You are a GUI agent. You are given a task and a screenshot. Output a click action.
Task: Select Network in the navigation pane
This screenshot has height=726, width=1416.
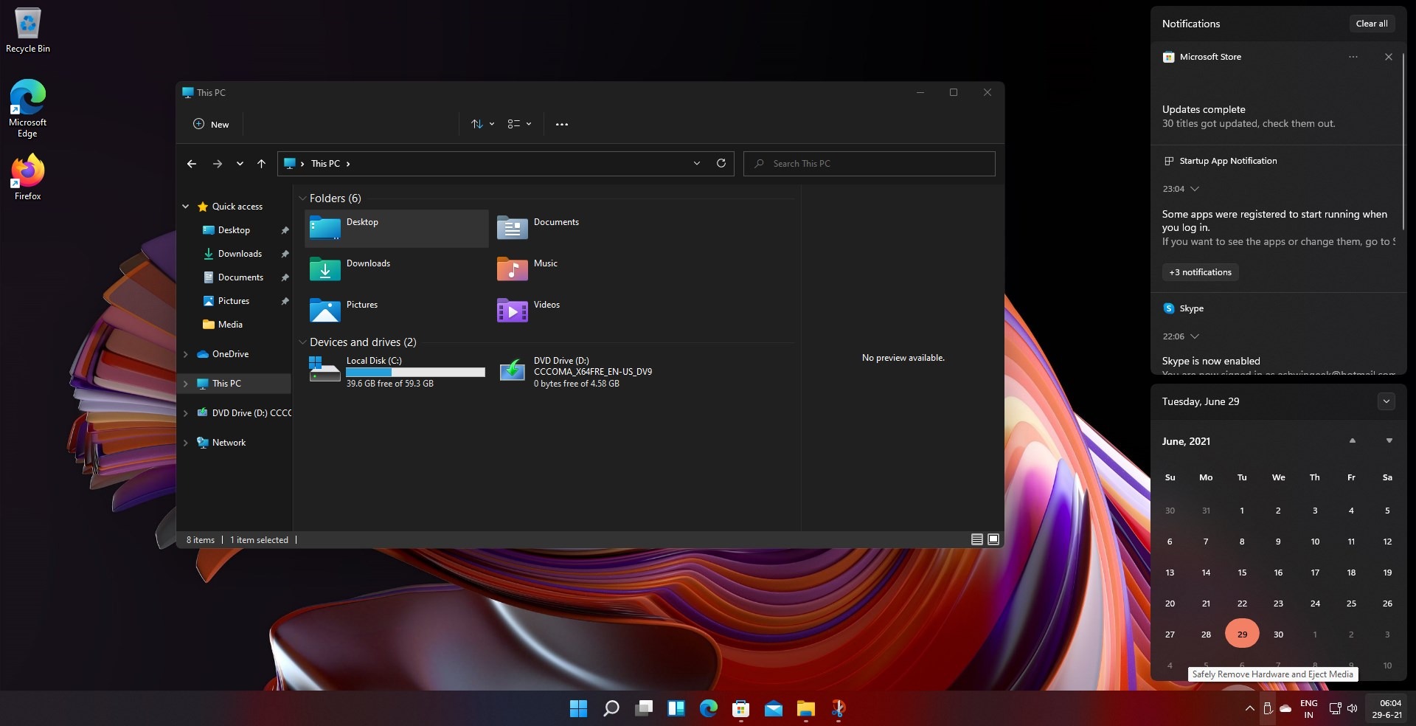tap(229, 443)
